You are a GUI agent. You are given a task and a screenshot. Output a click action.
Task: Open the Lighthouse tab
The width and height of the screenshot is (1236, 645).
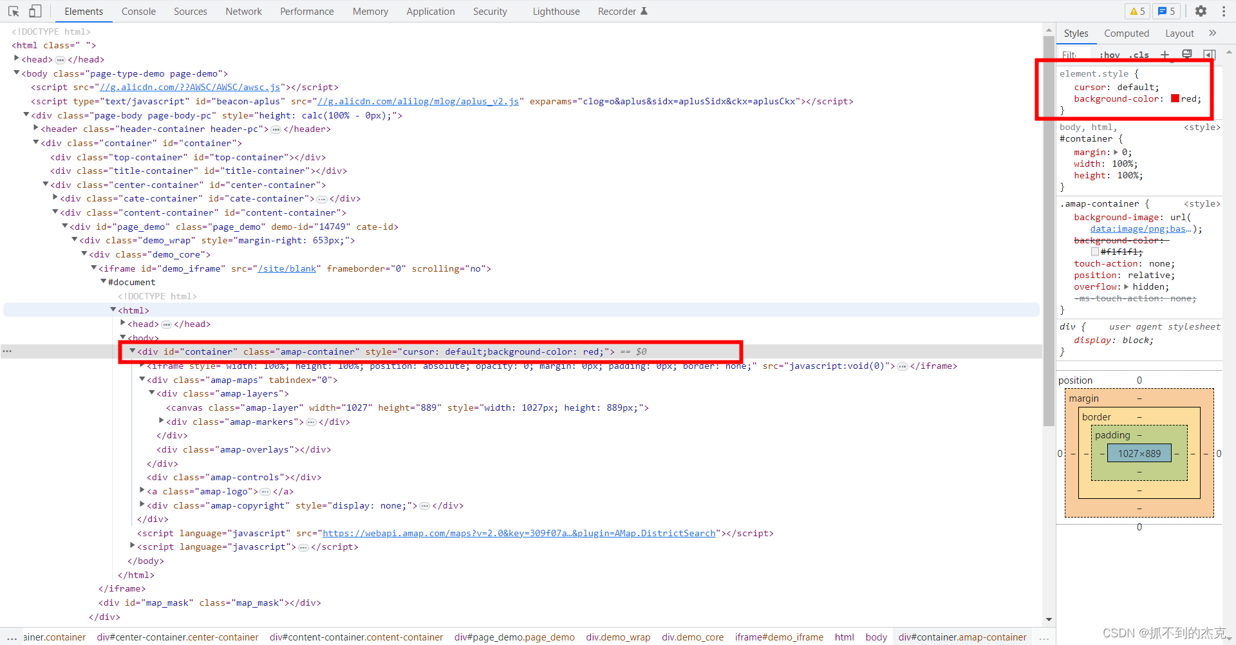(x=556, y=11)
